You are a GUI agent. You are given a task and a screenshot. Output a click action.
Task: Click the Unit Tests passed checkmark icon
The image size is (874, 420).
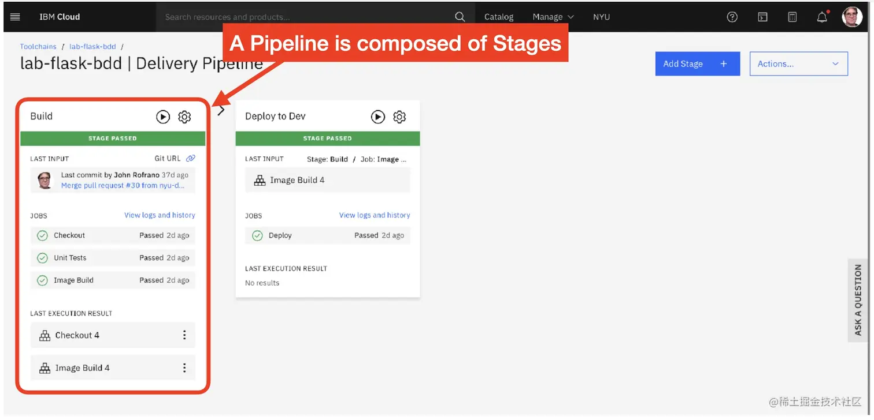(x=42, y=258)
